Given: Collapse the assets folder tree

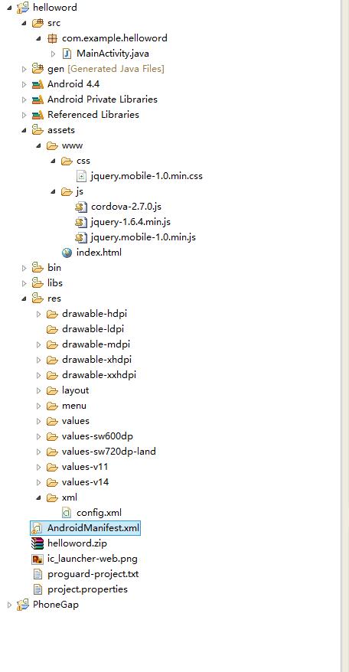Looking at the screenshot, I should tap(24, 130).
